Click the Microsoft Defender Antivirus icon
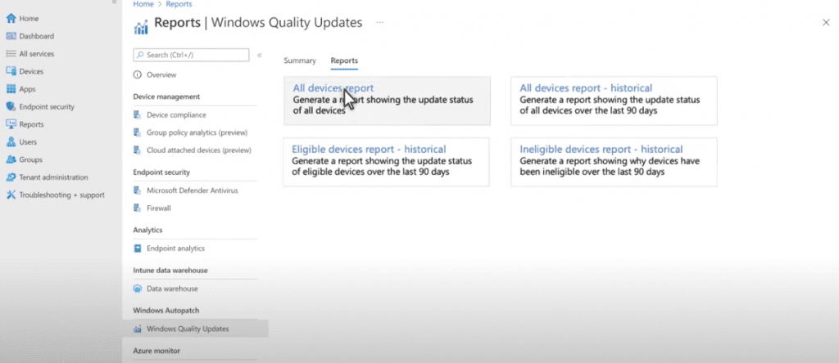839x363 pixels. click(138, 190)
